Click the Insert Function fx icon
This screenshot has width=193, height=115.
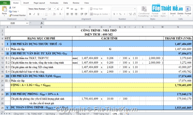tap(42, 23)
